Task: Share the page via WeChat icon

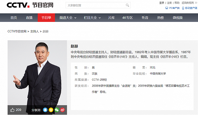Action: tap(57, 110)
